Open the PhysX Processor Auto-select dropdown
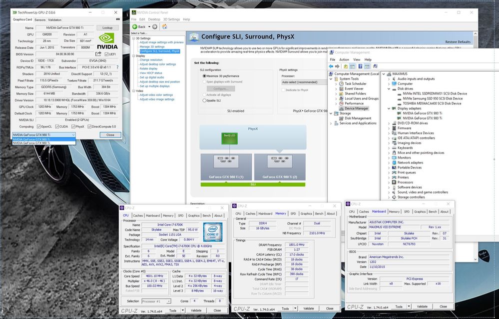 pyautogui.click(x=304, y=82)
